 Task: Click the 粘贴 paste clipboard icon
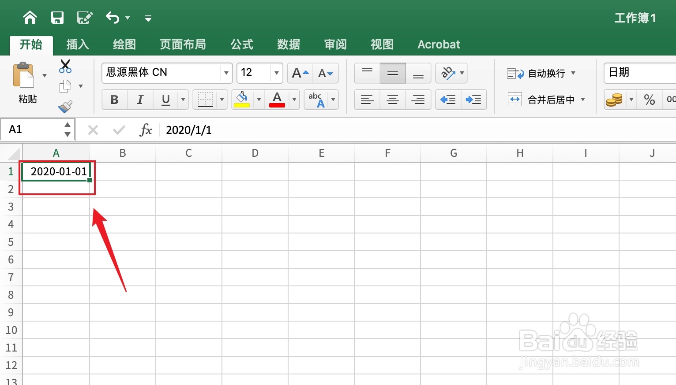point(23,75)
